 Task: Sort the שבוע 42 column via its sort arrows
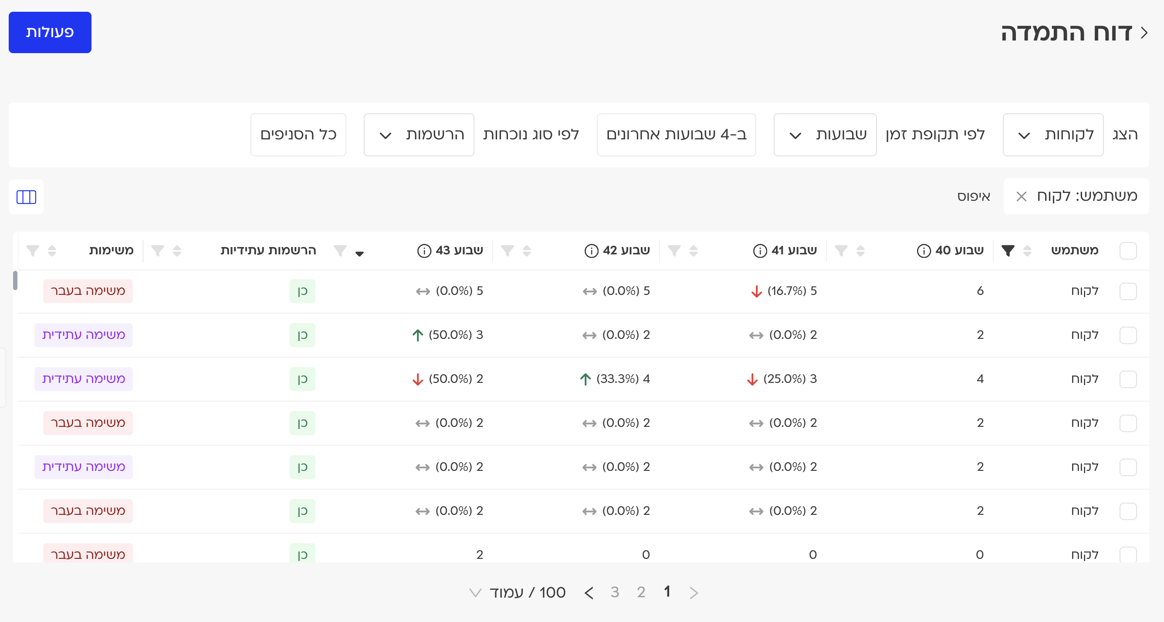pyautogui.click(x=526, y=251)
